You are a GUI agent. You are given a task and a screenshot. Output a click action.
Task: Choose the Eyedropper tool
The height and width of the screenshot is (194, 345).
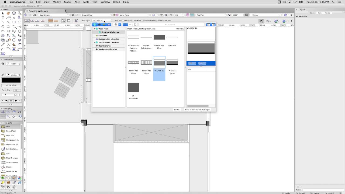(x=8, y=36)
